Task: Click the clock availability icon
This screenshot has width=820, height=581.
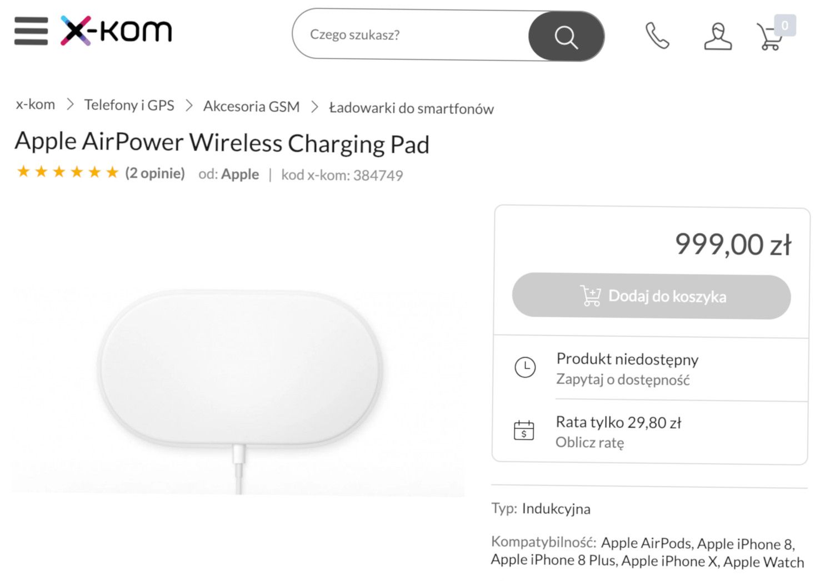Action: pos(524,367)
